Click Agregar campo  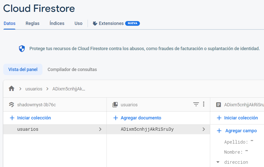pyautogui.click(x=241, y=131)
